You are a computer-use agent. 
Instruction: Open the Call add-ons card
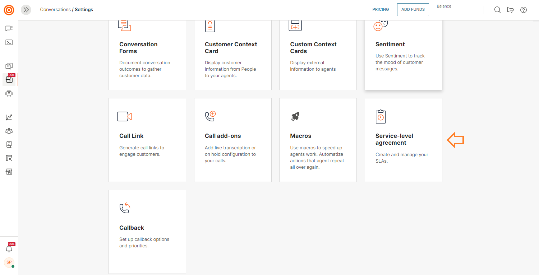[x=232, y=140]
